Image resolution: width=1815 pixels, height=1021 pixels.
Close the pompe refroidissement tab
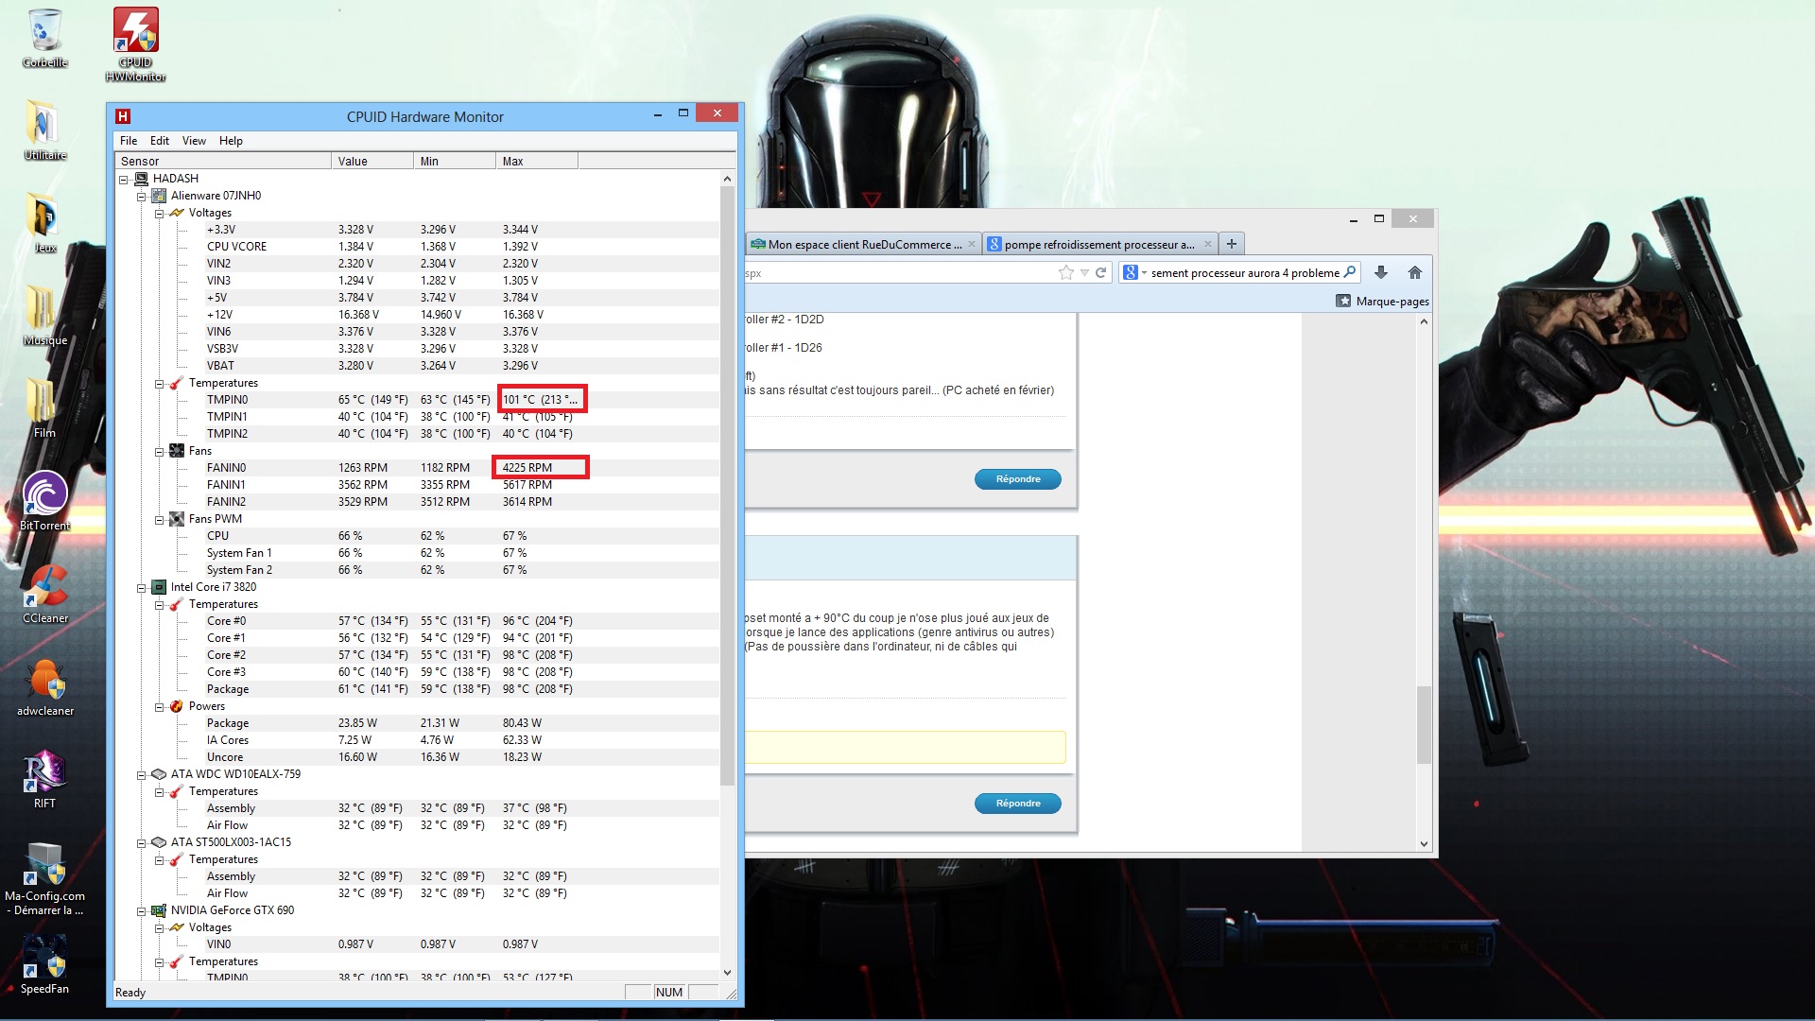tap(1207, 244)
